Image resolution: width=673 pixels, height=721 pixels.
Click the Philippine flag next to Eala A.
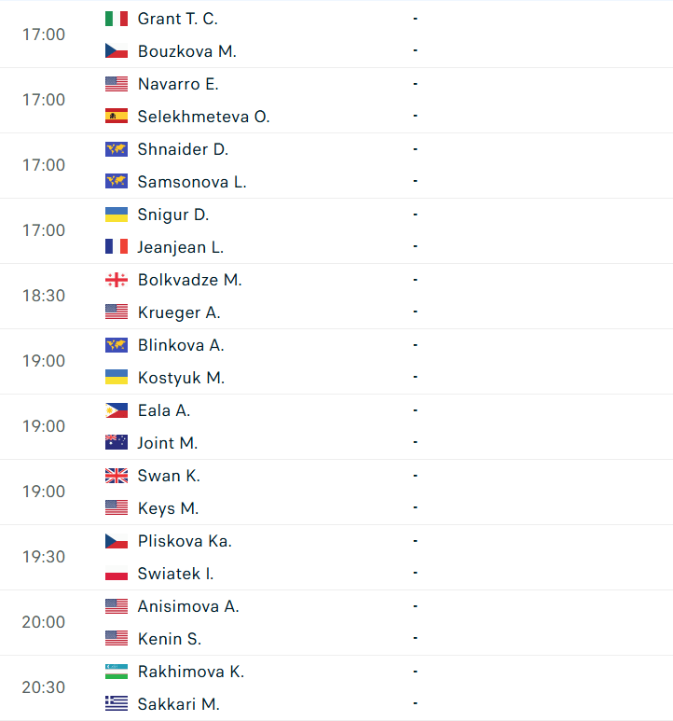(117, 410)
